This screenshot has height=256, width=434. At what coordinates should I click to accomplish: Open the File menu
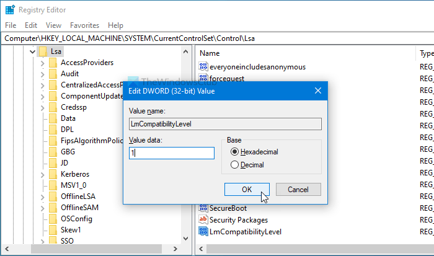tap(11, 25)
